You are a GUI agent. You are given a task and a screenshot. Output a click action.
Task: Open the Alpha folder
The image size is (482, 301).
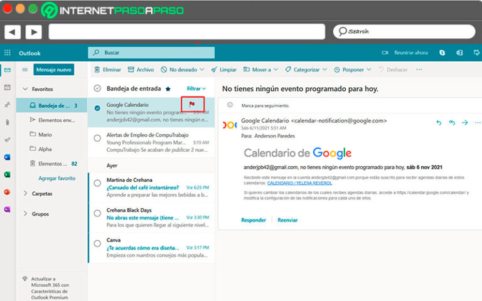click(x=51, y=149)
